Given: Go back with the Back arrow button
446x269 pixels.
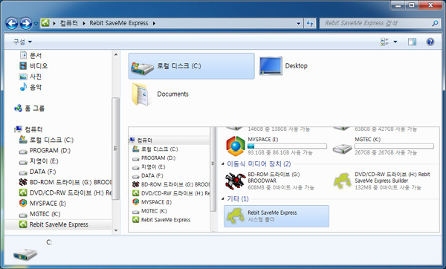Looking at the screenshot, I should pyautogui.click(x=12, y=23).
